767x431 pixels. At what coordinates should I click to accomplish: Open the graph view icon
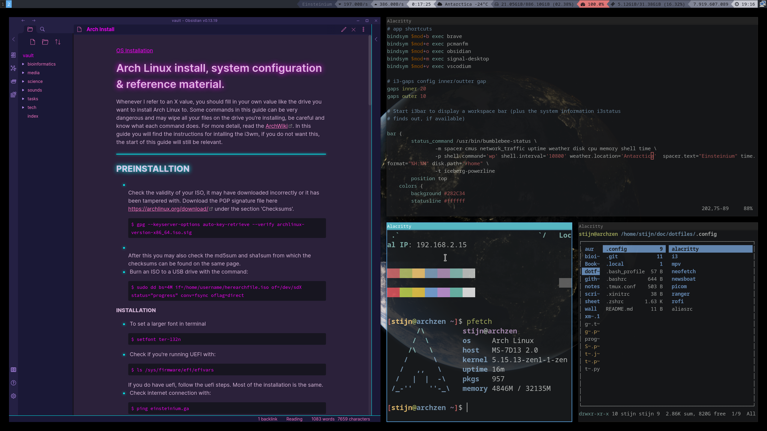[13, 68]
